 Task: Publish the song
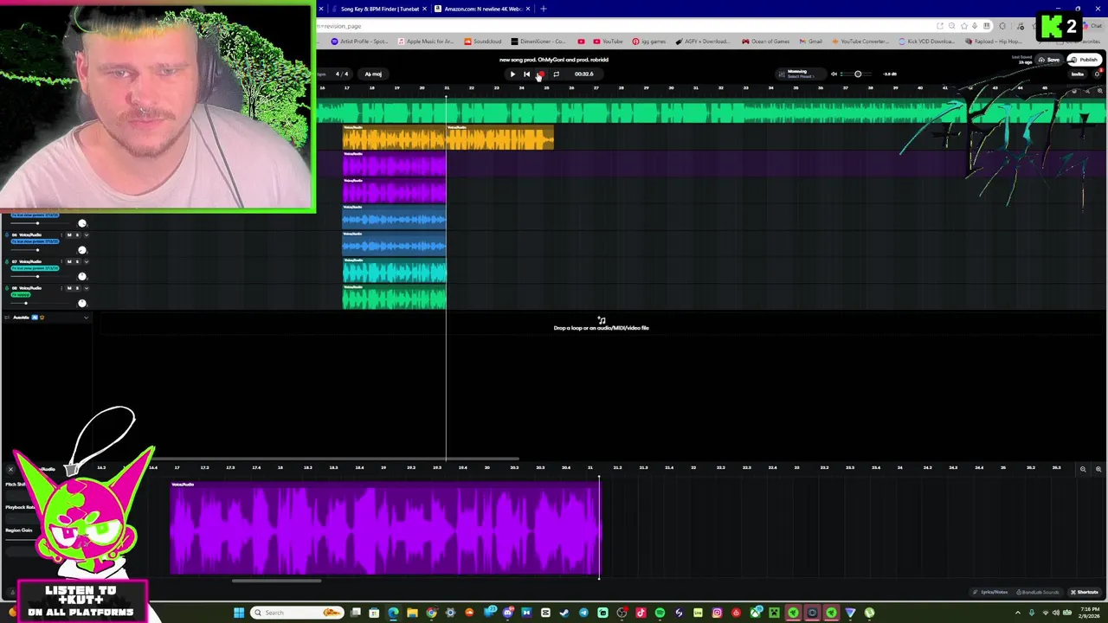pyautogui.click(x=1085, y=60)
